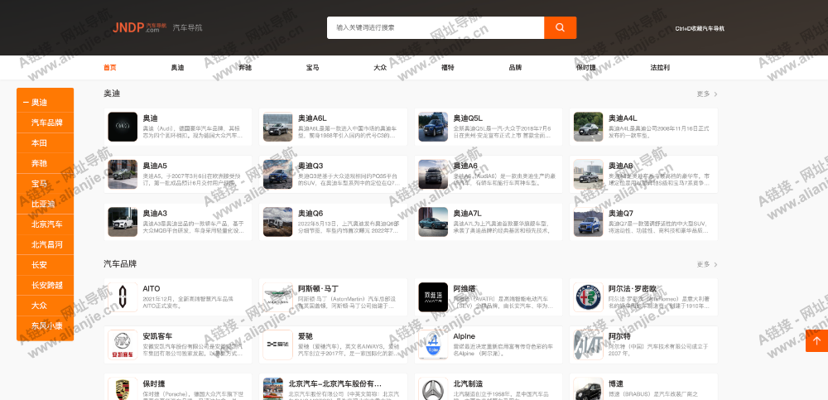Screen dimensions: 828x400
Task: Open the 博速 card title
Action: 616,383
